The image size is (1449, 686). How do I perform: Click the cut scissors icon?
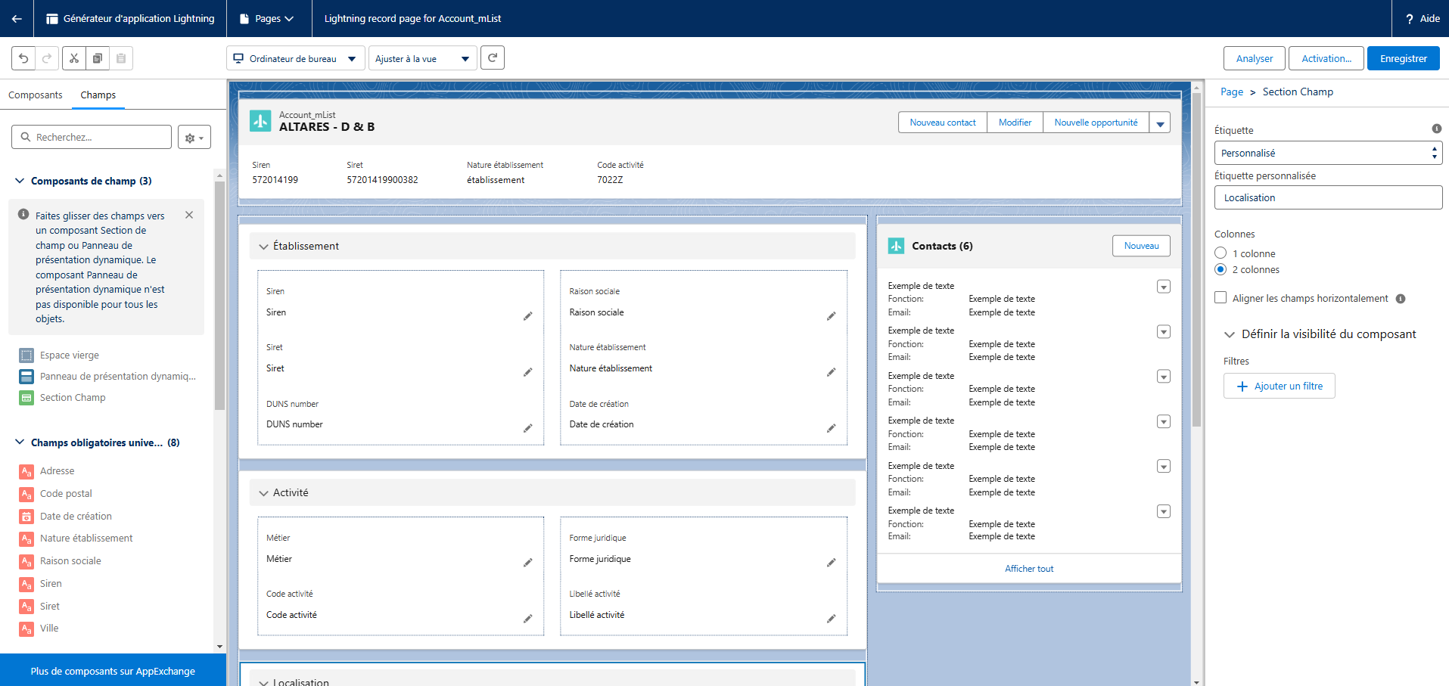tap(73, 58)
